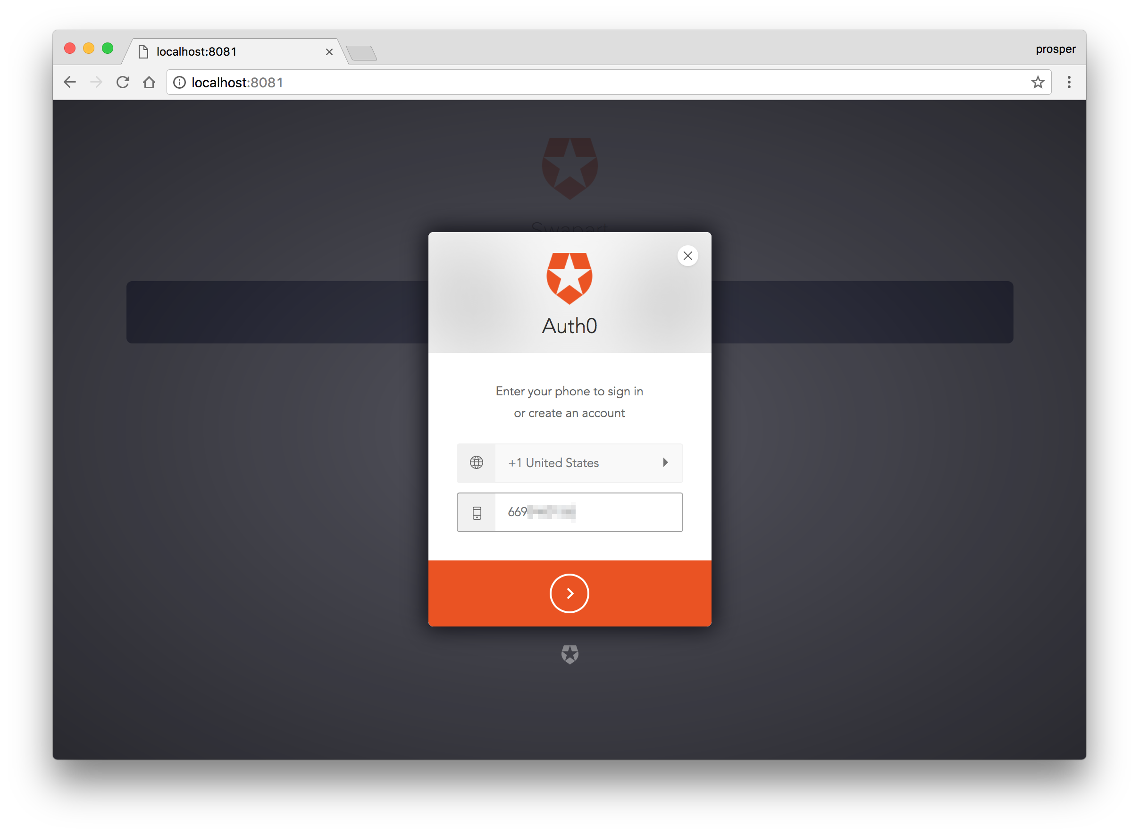Click the forward arrow submit button icon
Viewport: 1139px width, 835px height.
pos(569,593)
